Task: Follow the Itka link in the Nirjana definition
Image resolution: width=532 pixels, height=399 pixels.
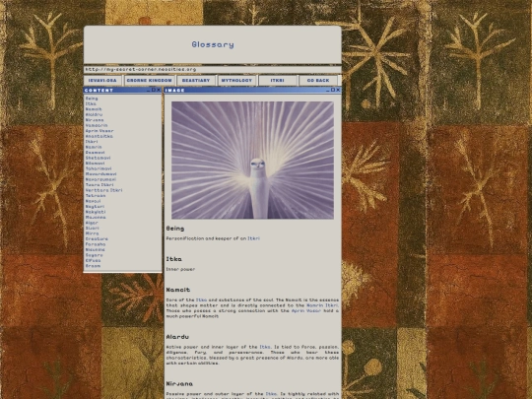Action: (271, 393)
